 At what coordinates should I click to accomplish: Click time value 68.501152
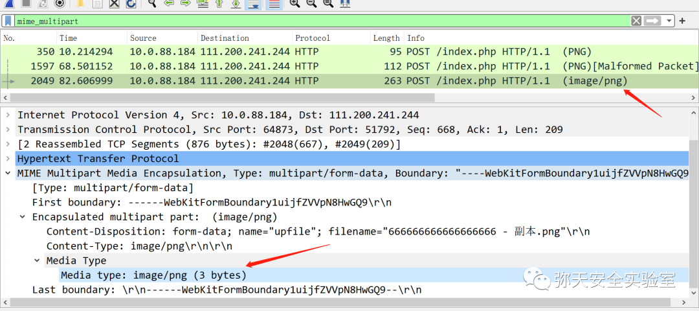tap(86, 67)
